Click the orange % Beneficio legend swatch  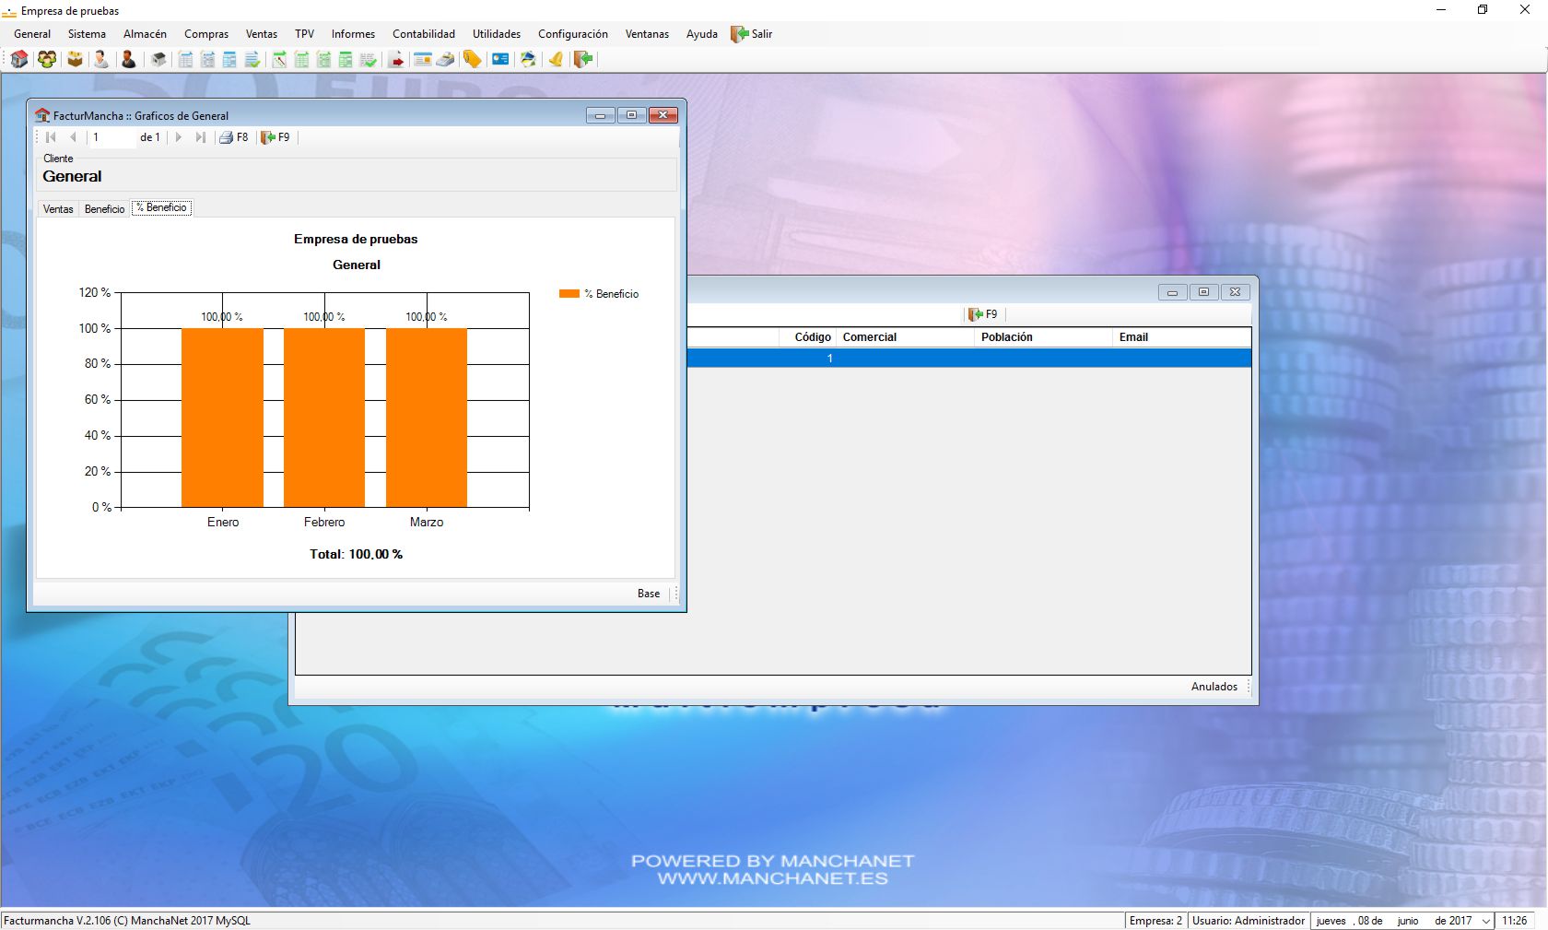569,294
